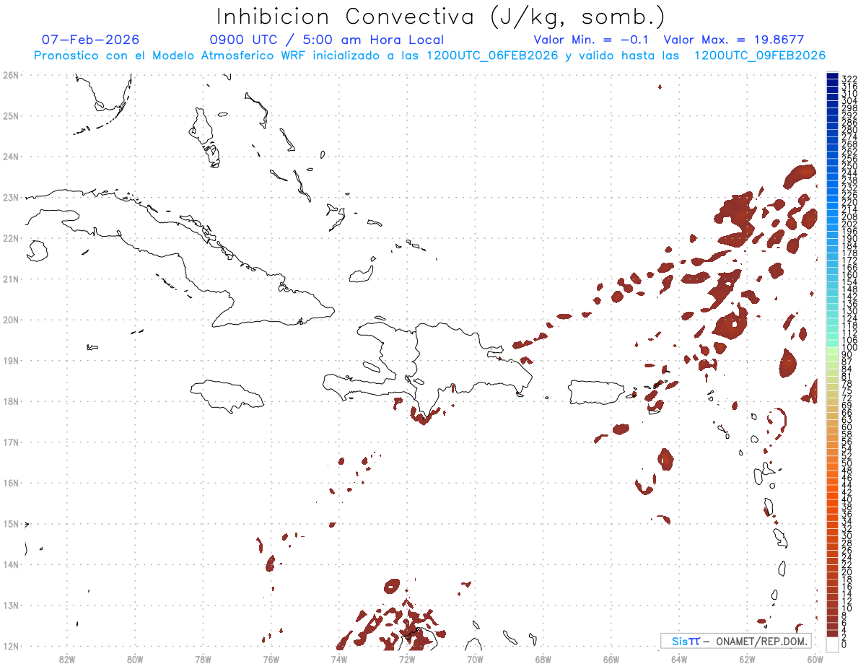Click the '18N' latitude label
The height and width of the screenshot is (669, 866).
10,401
